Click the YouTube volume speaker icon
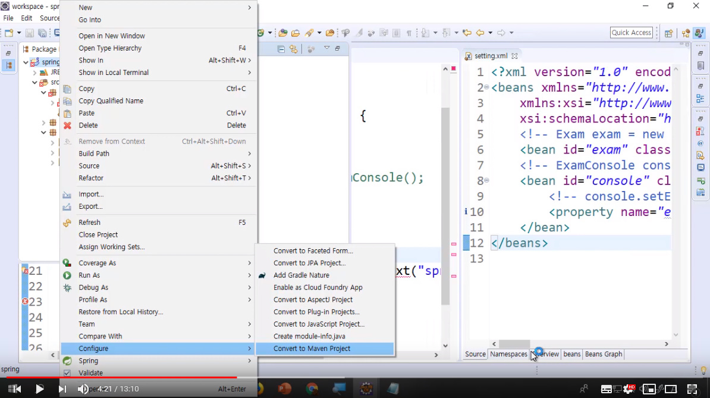This screenshot has width=710, height=398. pos(83,389)
